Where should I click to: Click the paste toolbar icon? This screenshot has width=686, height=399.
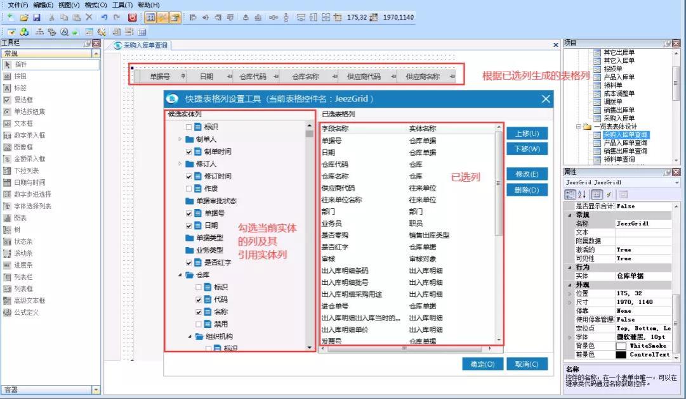pos(77,18)
